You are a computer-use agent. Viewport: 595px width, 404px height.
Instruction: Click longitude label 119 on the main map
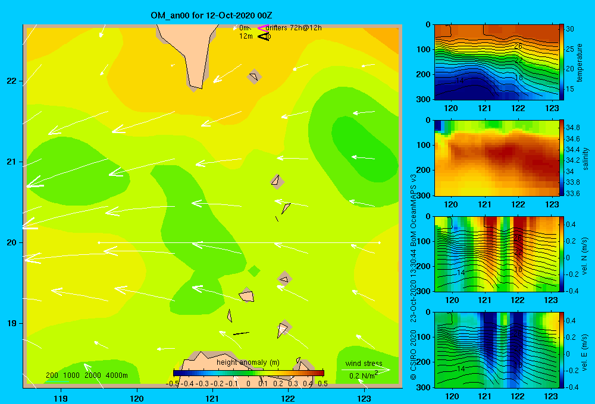pos(61,398)
